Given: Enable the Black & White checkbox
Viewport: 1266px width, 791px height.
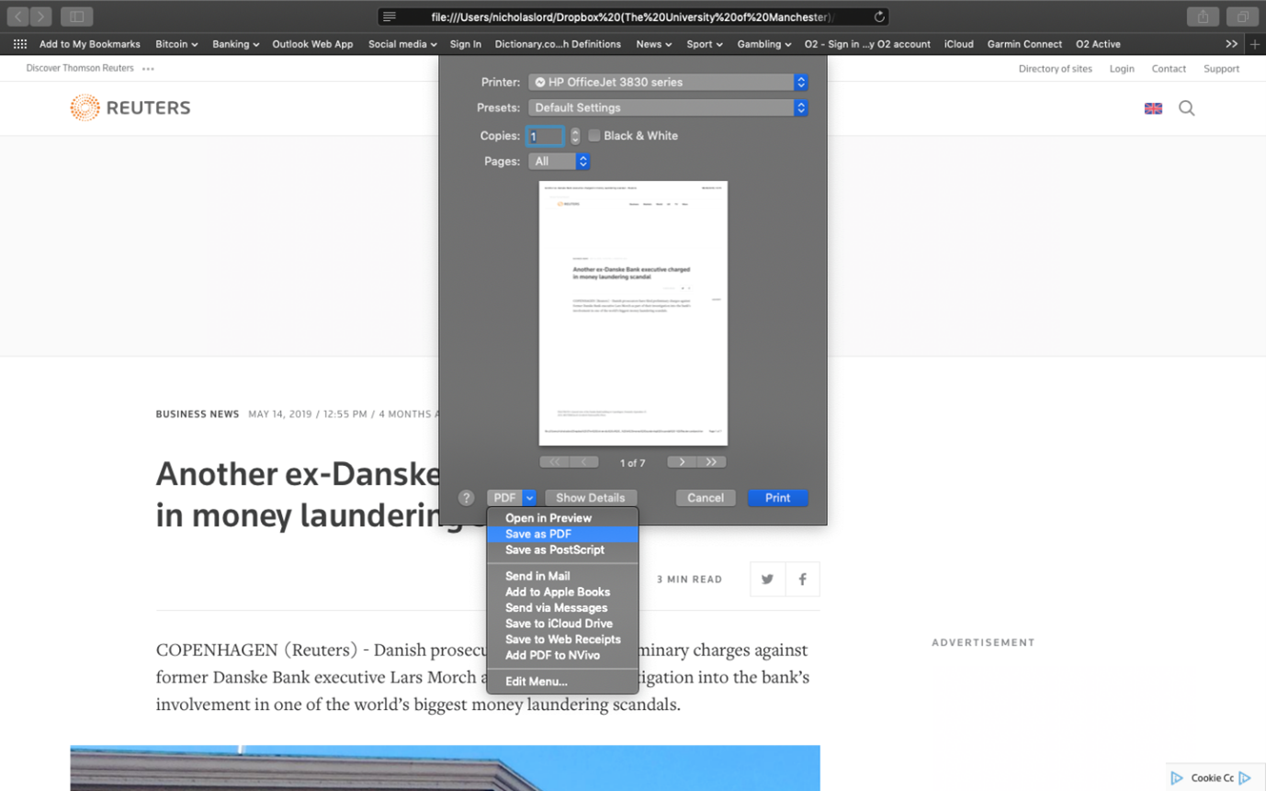Looking at the screenshot, I should (x=594, y=136).
